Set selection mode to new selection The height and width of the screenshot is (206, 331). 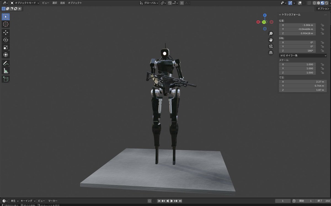(x=4, y=9)
